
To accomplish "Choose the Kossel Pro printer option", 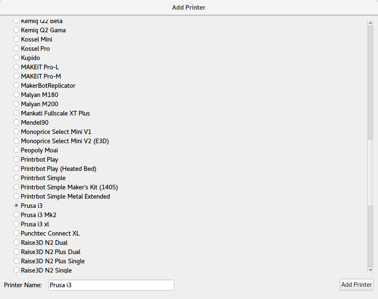I will click(x=16, y=49).
